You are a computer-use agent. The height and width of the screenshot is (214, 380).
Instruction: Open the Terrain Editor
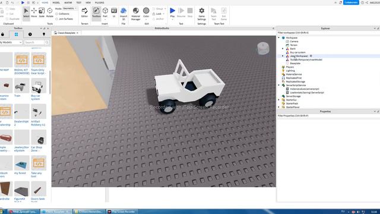point(84,13)
